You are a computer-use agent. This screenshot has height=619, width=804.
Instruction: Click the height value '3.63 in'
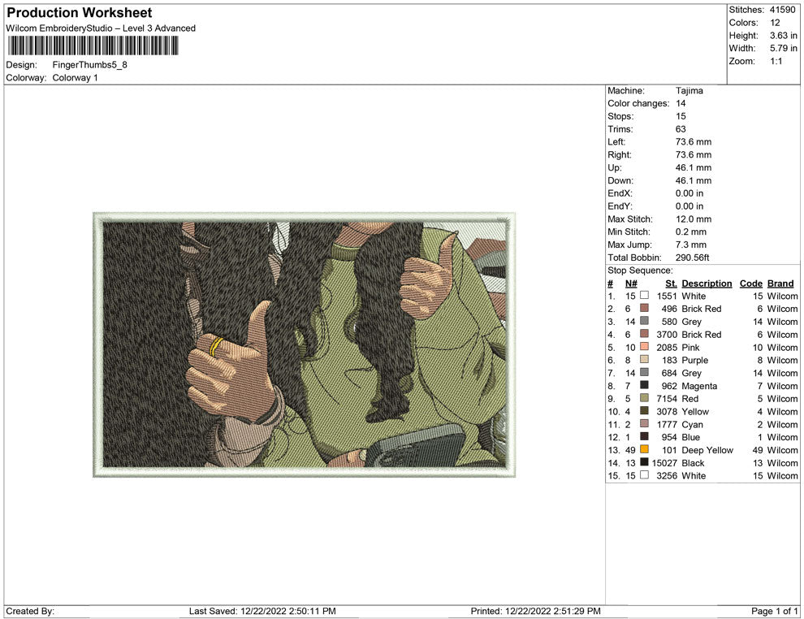click(784, 36)
